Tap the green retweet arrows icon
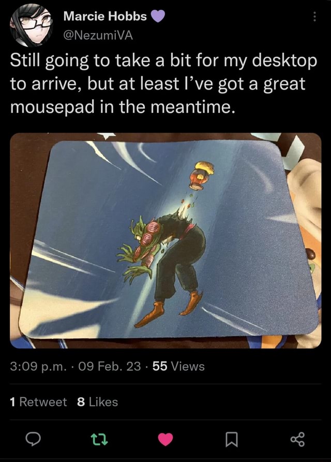Viewport: 331px width, 462px height. [99, 439]
